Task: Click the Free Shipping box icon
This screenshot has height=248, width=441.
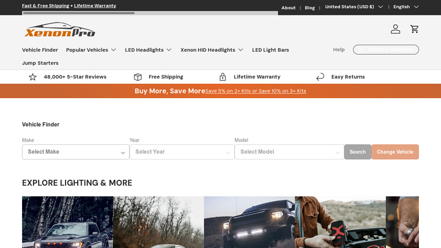Action: coord(138,77)
